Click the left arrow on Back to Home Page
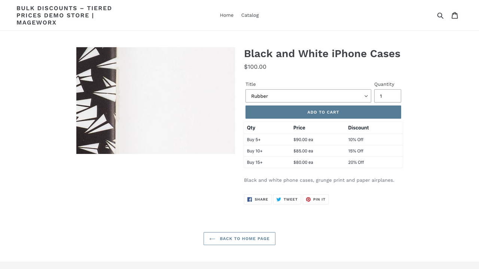Viewport: 479px width, 269px height. tap(212, 238)
